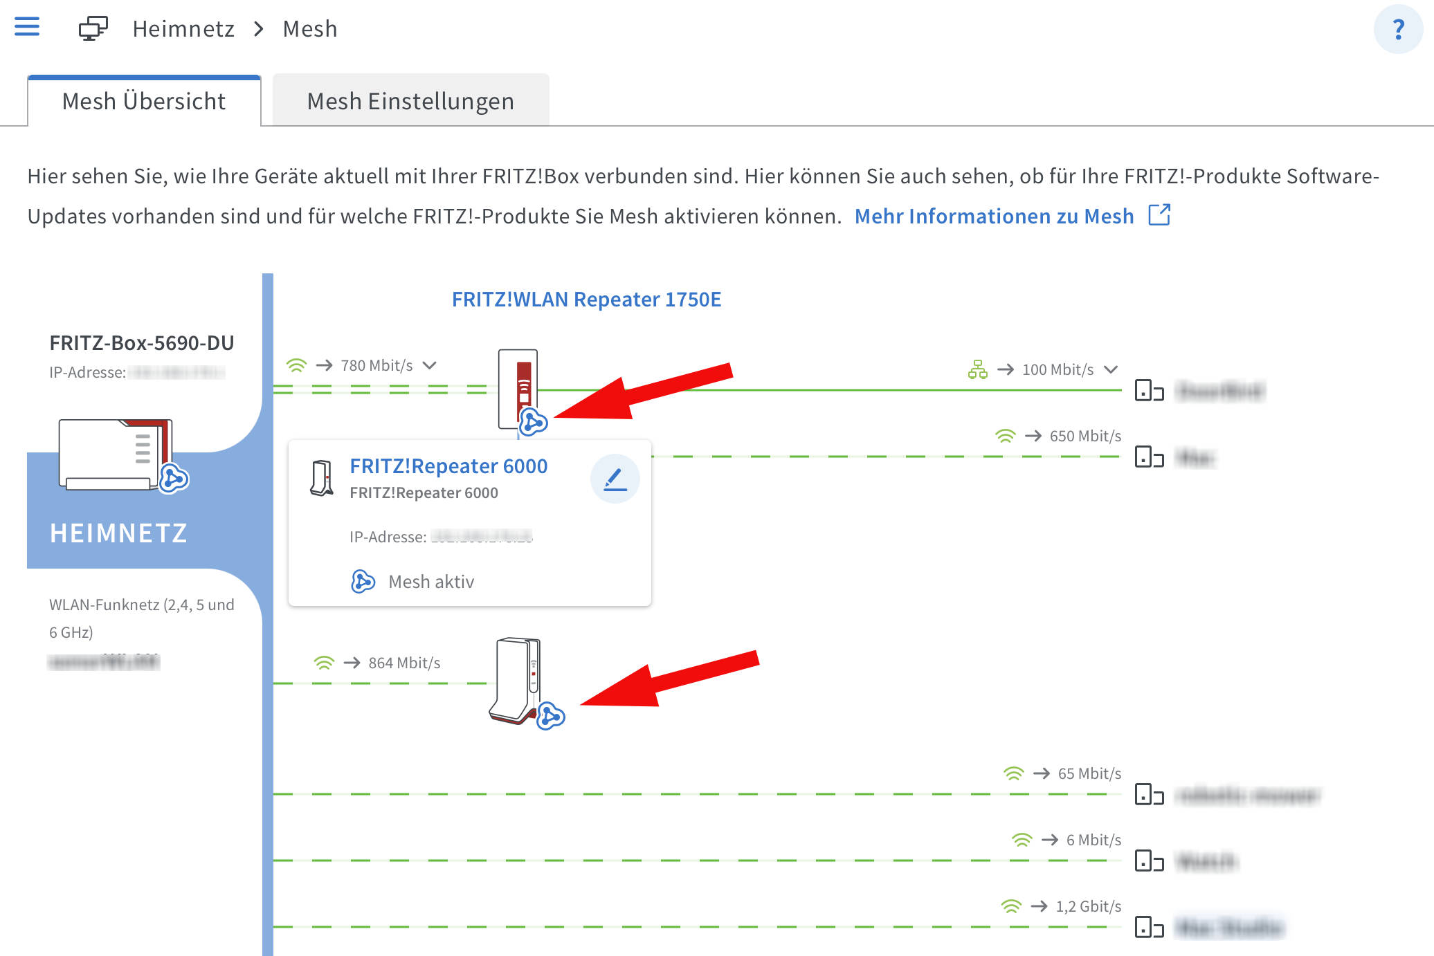1434x956 pixels.
Task: Click the 6 Mbit/s speed value
Action: pyautogui.click(x=1093, y=840)
